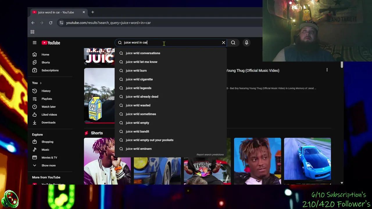Select suggestion juice wrld empty
This screenshot has width=372, height=209.
171,123
